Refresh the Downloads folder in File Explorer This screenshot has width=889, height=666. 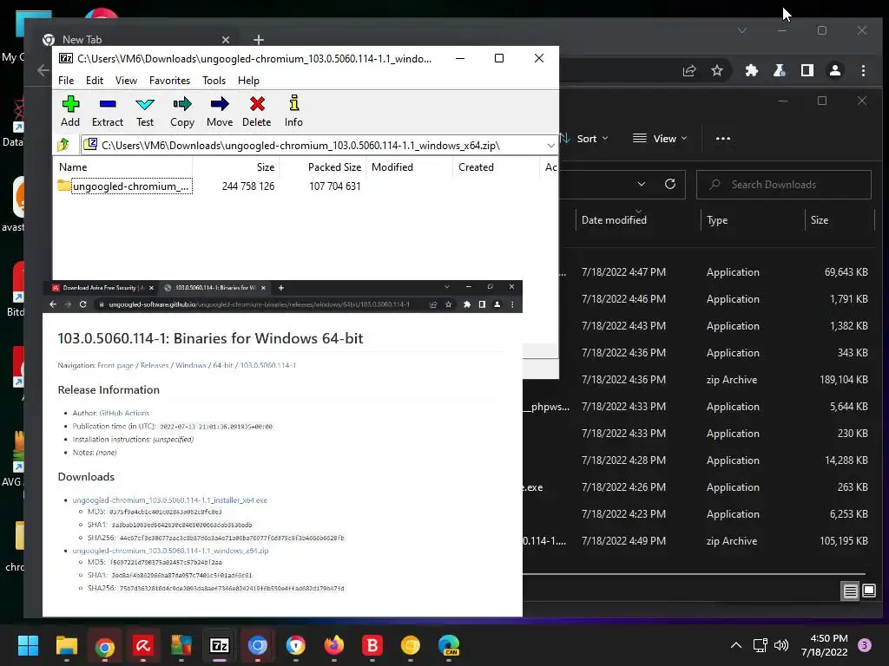670,184
